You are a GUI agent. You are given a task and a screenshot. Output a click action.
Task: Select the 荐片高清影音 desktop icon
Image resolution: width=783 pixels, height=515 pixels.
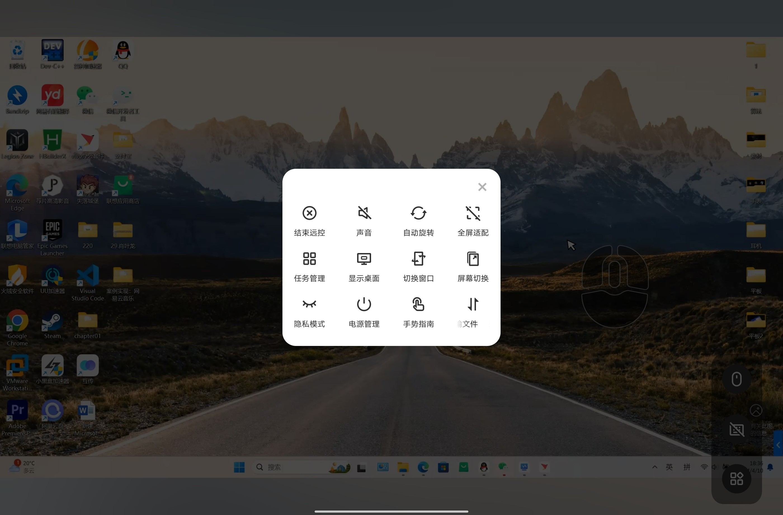click(x=52, y=189)
